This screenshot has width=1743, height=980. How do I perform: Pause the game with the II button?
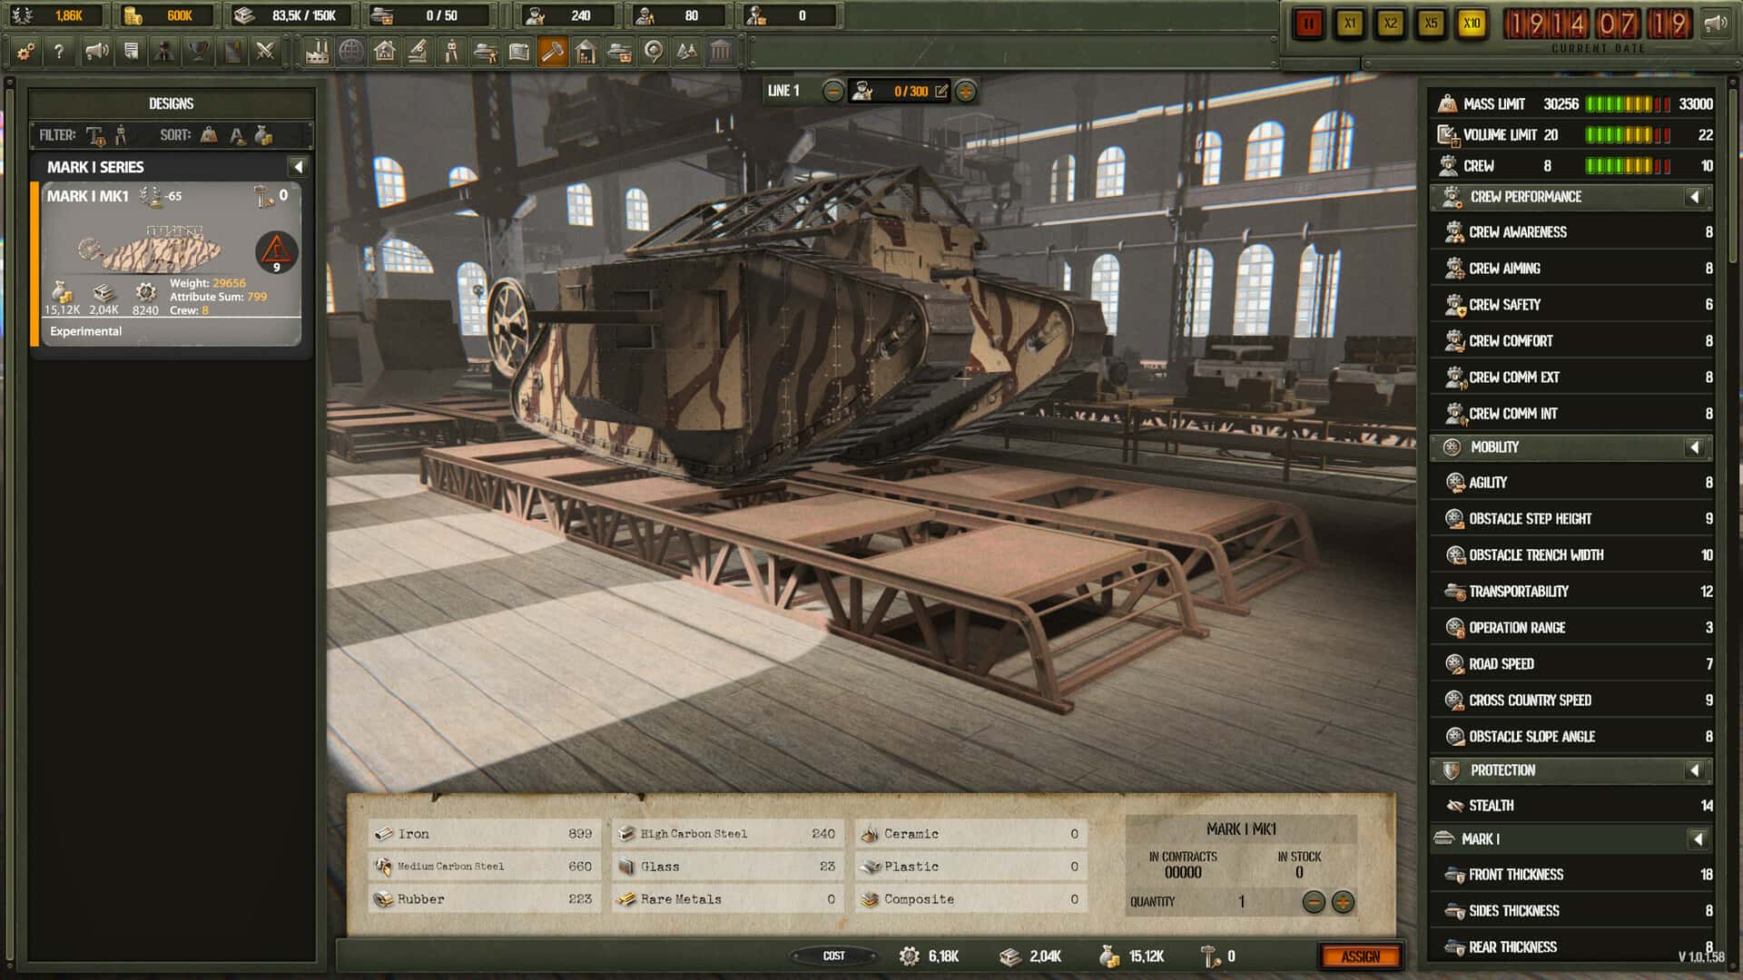tap(1309, 24)
